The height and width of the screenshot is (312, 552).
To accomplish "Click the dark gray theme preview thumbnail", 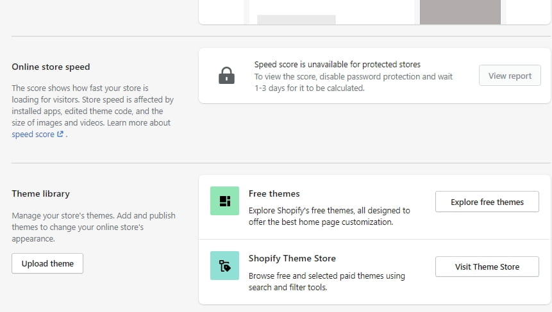I will 460,12.
